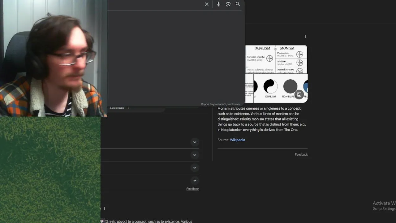This screenshot has width=396, height=223.
Task: Open Dualism vs Monism diagram image
Action: pyautogui.click(x=276, y=59)
